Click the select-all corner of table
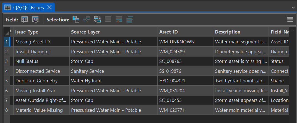 (x=6, y=32)
